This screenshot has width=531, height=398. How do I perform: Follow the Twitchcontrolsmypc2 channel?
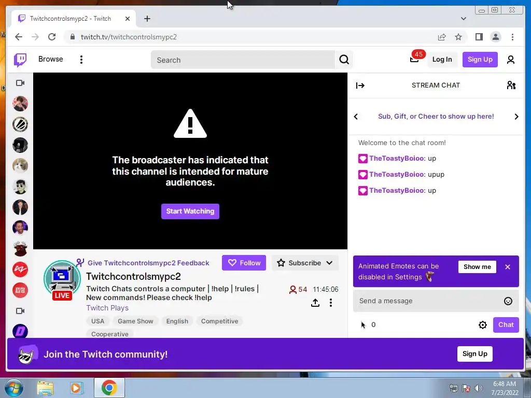pos(244,263)
